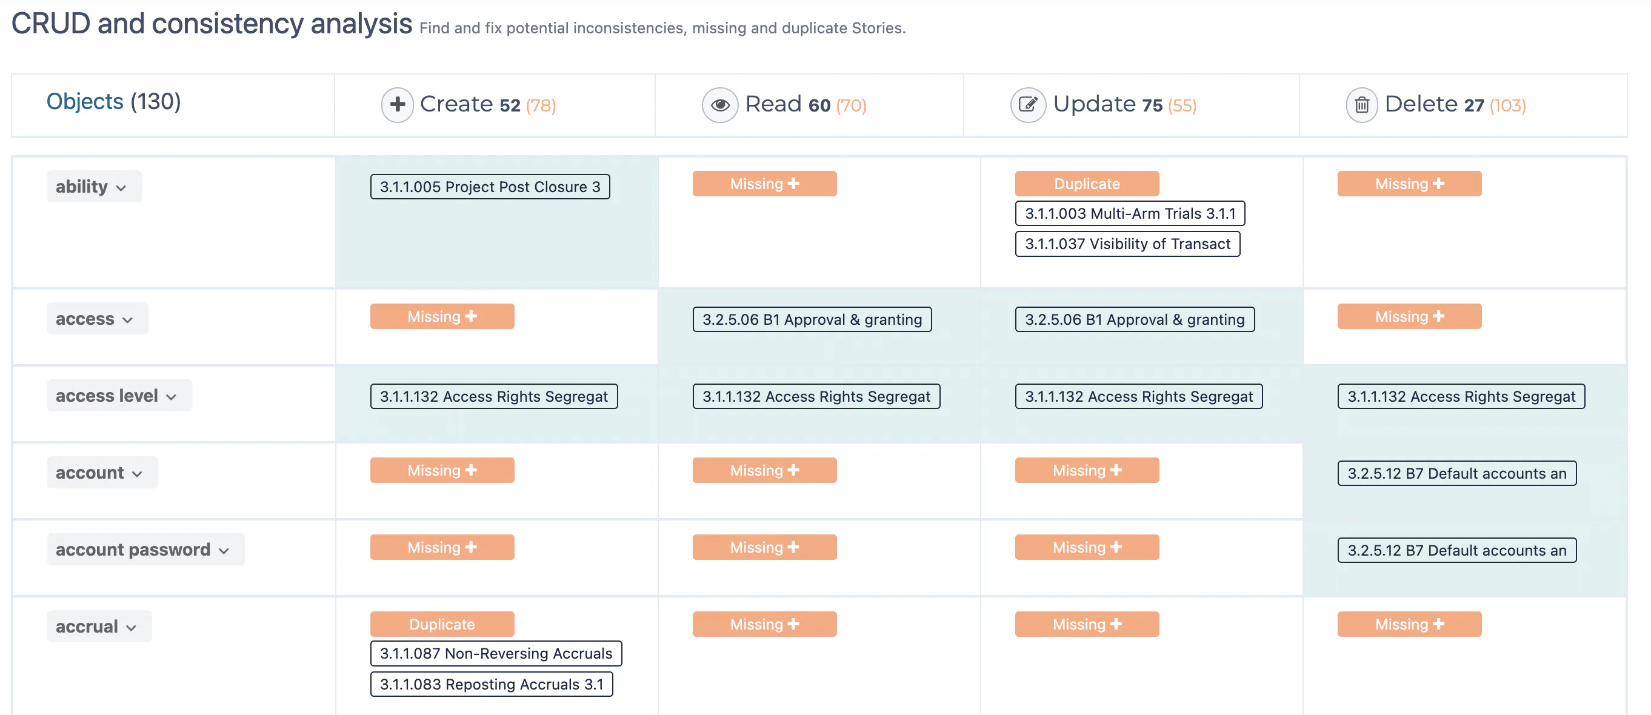Open story 3.1.1.003 Multi-Arm Trials
Image resolution: width=1651 pixels, height=715 pixels.
(1129, 213)
